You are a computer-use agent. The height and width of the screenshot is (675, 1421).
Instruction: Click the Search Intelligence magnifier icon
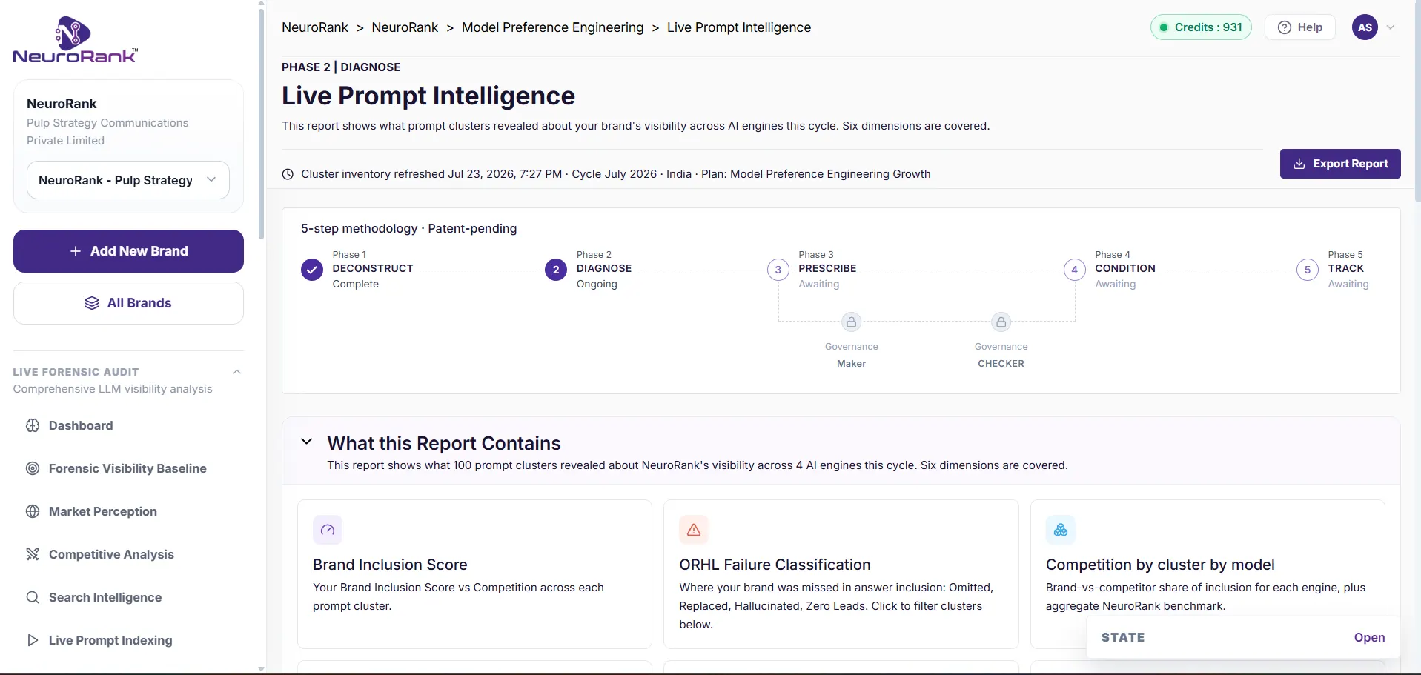tap(33, 597)
